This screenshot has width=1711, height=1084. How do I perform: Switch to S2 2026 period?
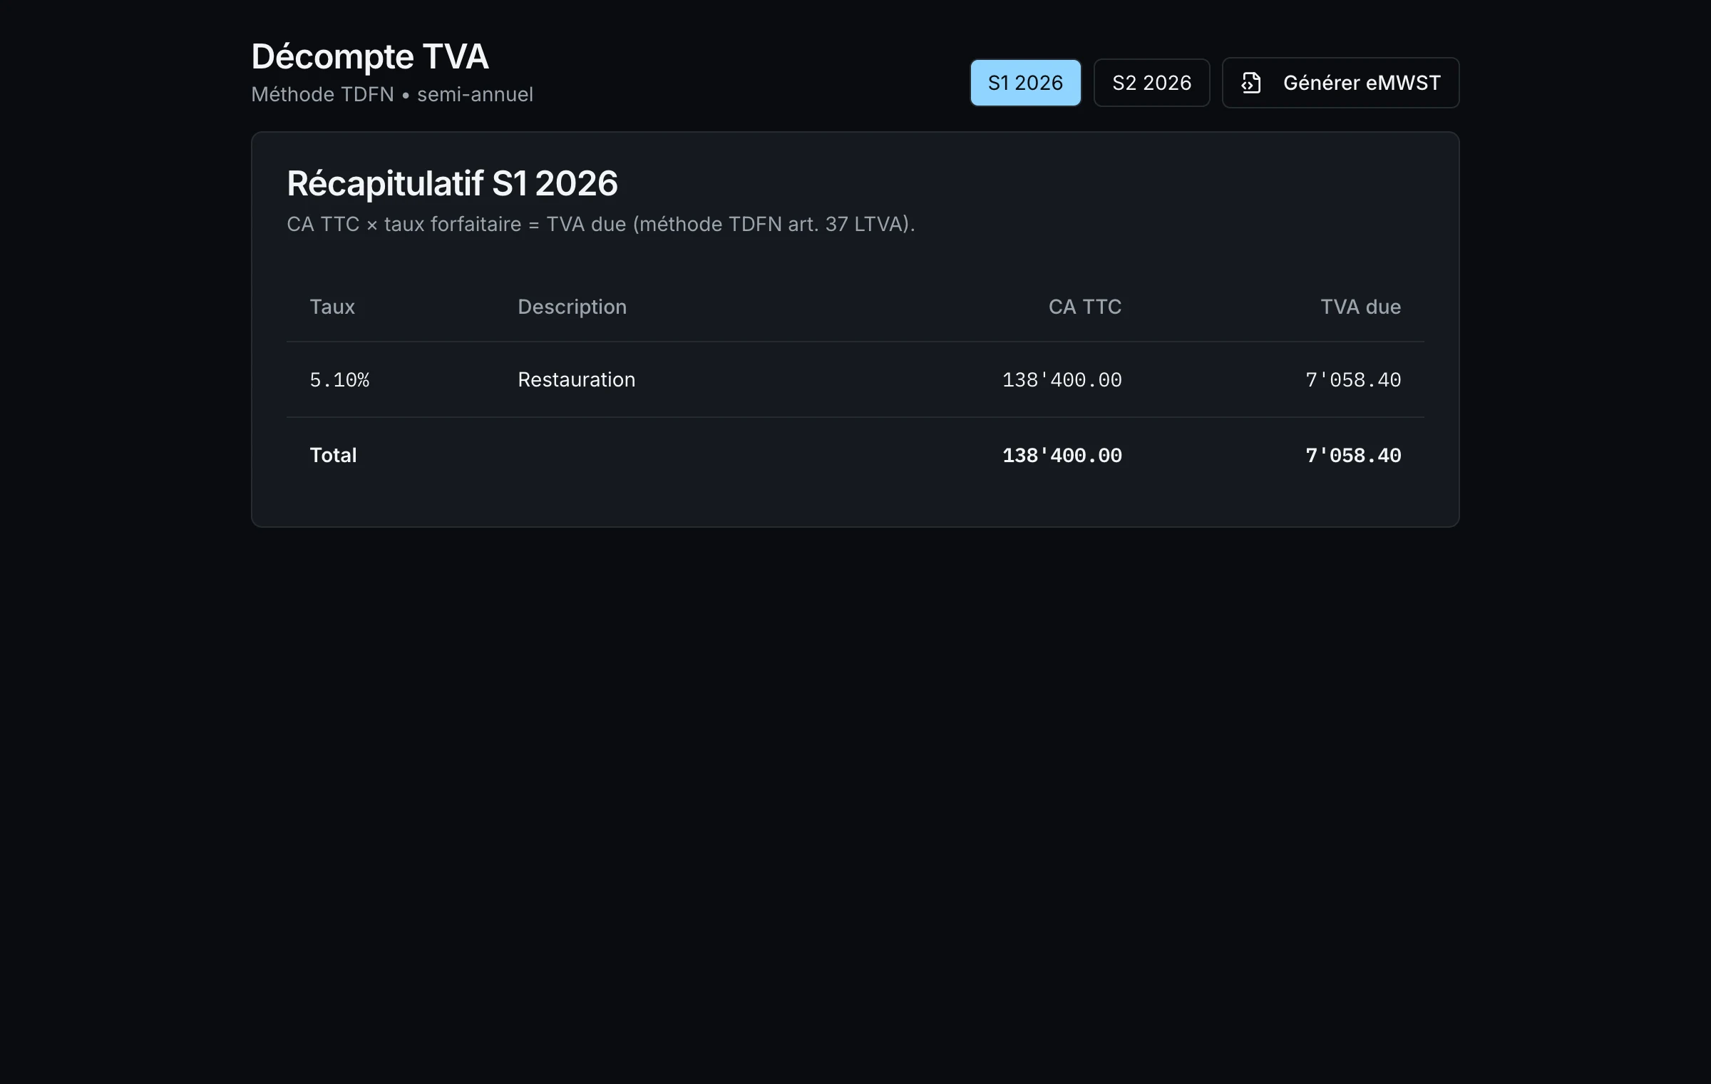tap(1151, 83)
